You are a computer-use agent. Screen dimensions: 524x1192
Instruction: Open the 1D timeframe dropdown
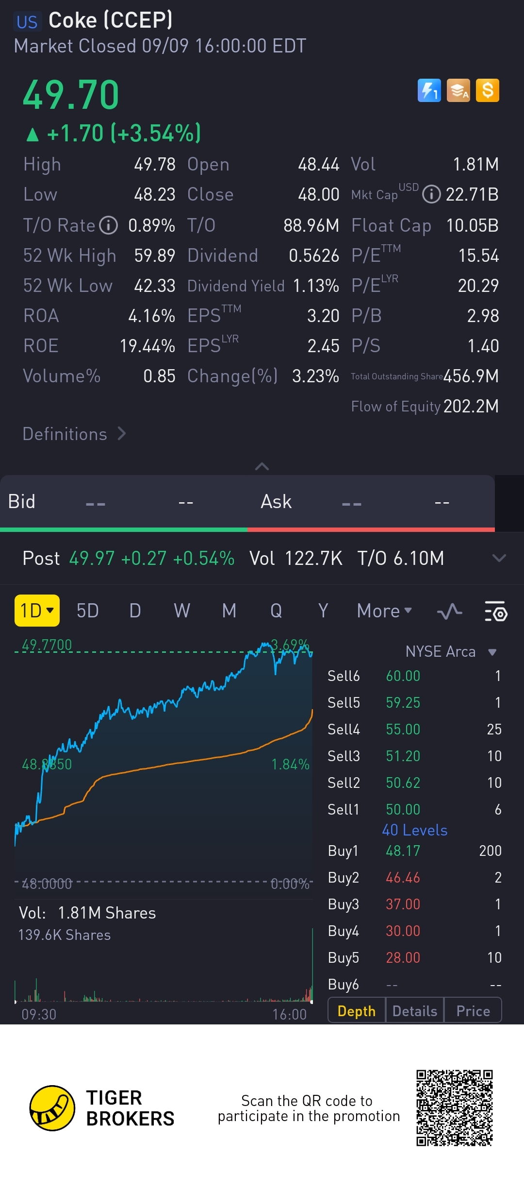pyautogui.click(x=37, y=611)
